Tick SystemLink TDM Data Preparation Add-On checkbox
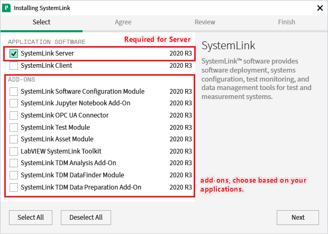This screenshot has height=234, width=328. pos(14,187)
